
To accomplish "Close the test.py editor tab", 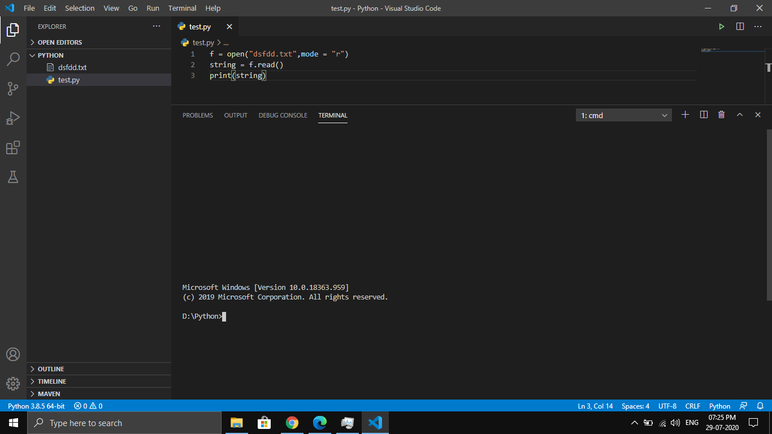I will (x=229, y=27).
